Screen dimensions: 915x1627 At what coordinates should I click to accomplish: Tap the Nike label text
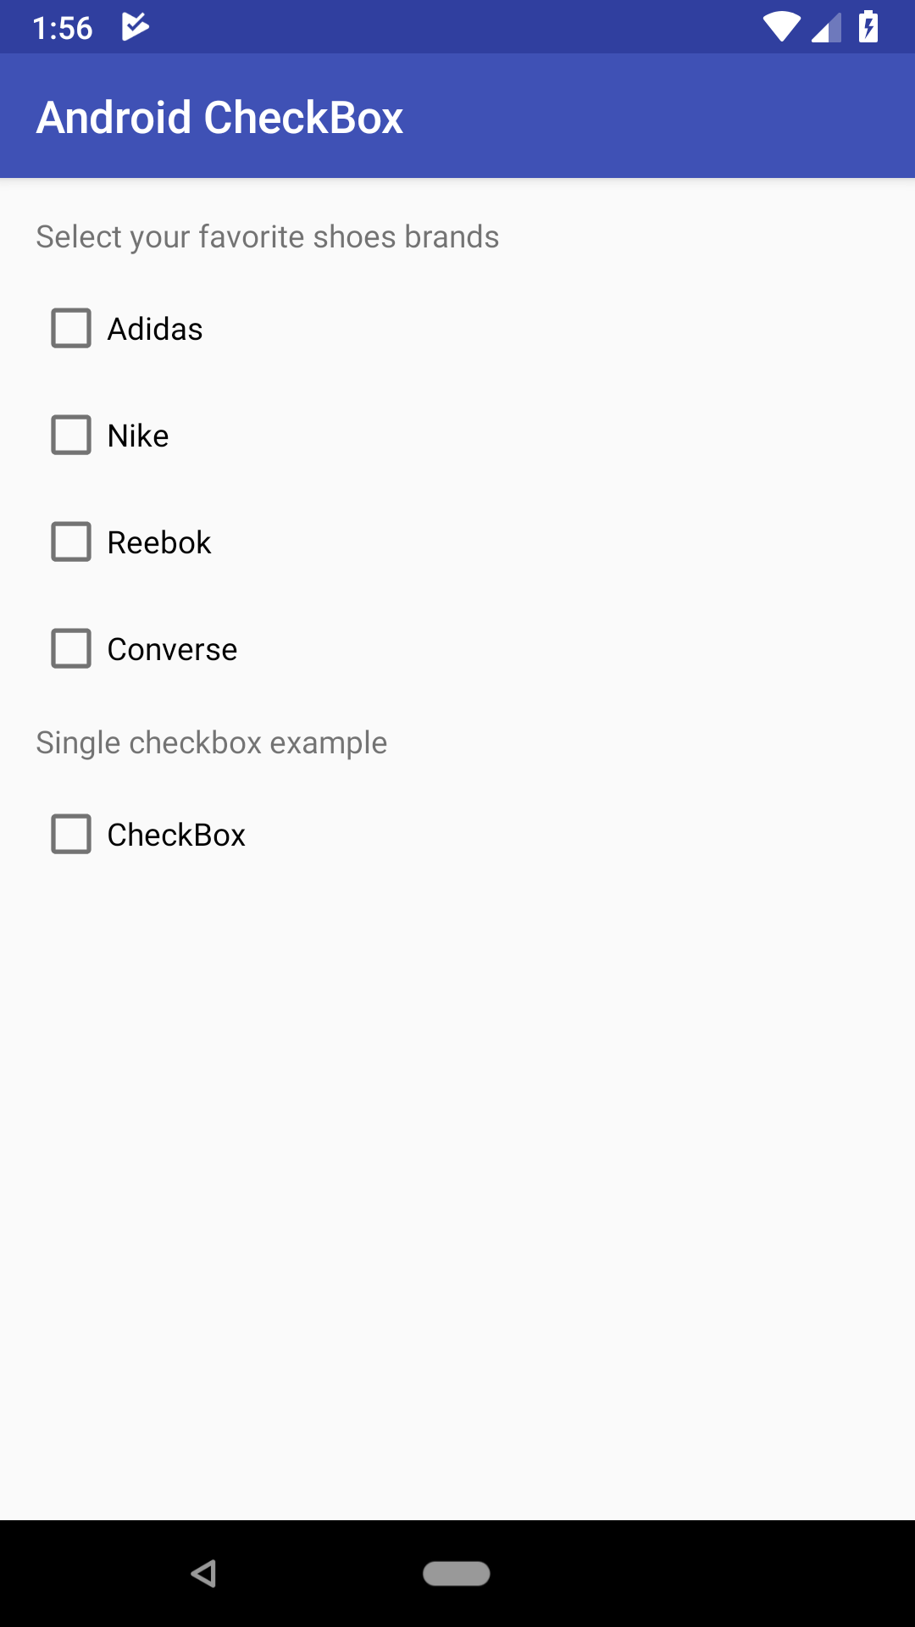click(x=137, y=436)
